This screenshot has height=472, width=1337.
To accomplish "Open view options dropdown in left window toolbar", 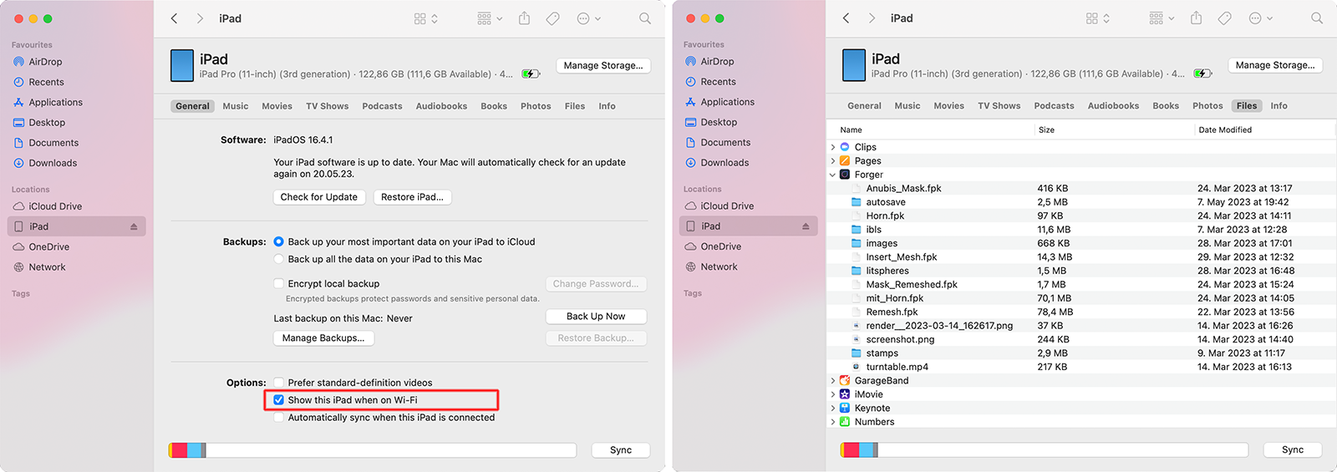I will (426, 18).
